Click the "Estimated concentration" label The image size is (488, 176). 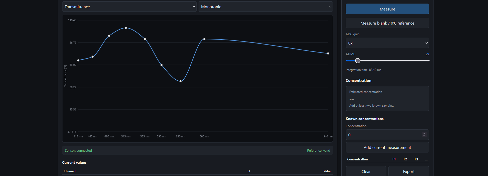click(366, 92)
